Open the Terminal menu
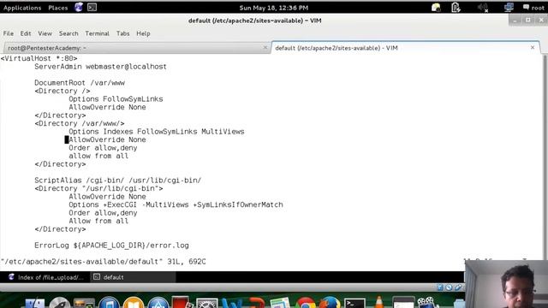548x308 pixels. [97, 33]
